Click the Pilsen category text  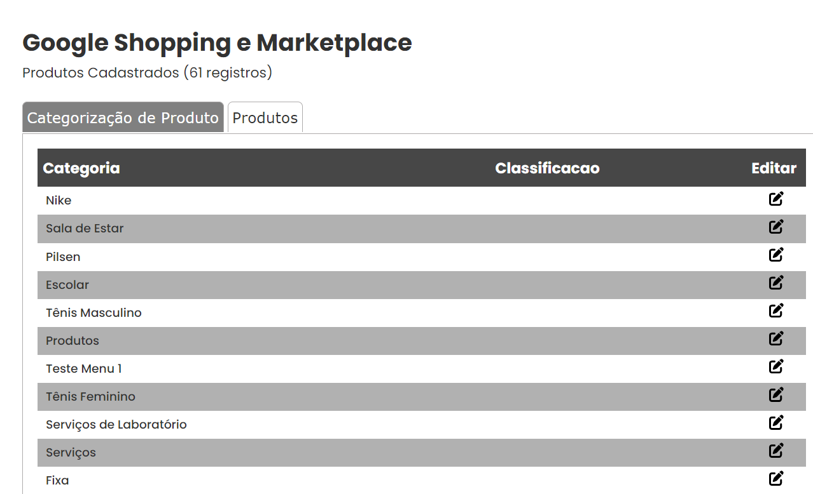tap(63, 257)
